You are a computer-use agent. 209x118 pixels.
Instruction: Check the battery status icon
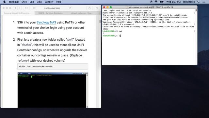[x=162, y=2]
